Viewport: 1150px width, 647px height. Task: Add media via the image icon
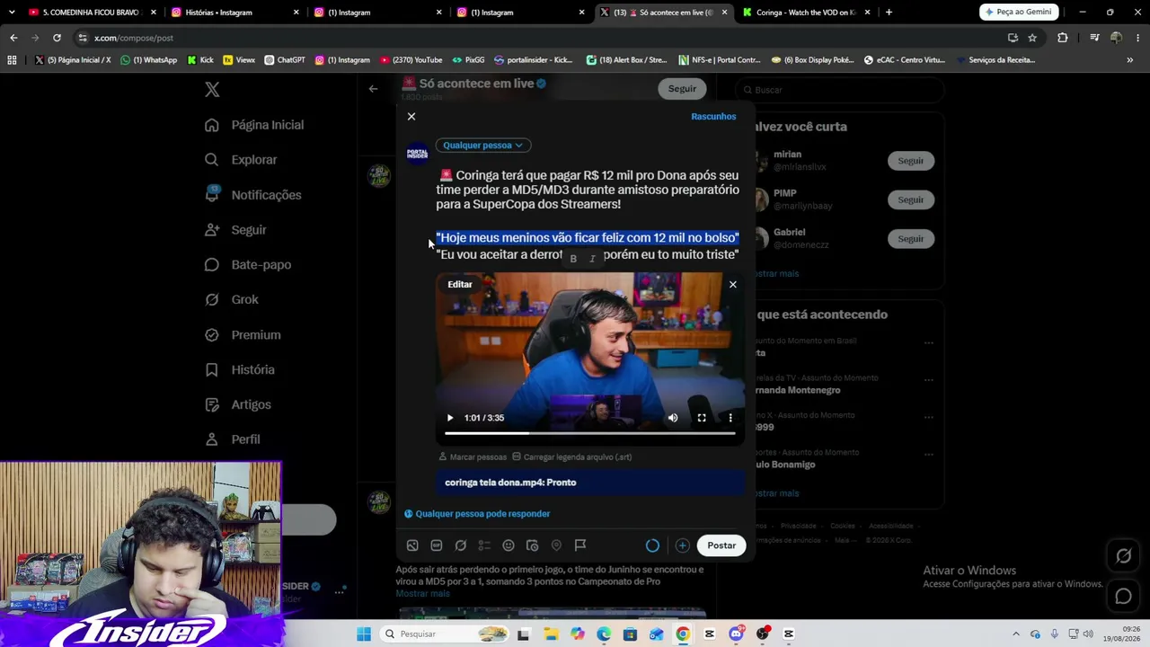click(x=412, y=545)
